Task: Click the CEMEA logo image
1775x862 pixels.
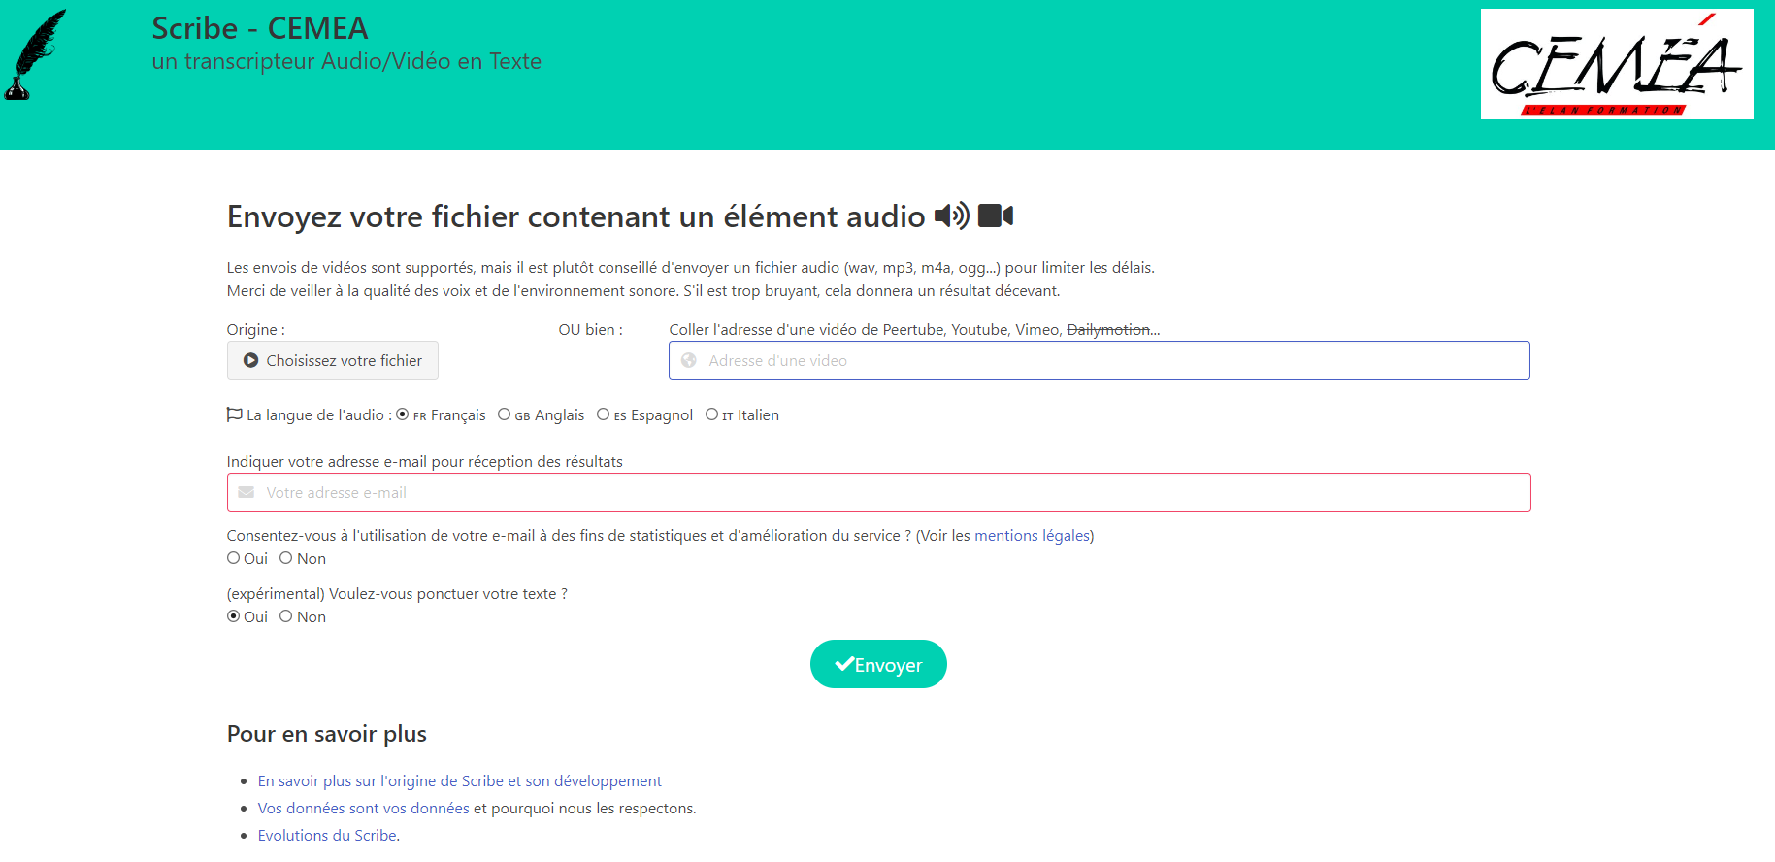Action: tap(1617, 64)
